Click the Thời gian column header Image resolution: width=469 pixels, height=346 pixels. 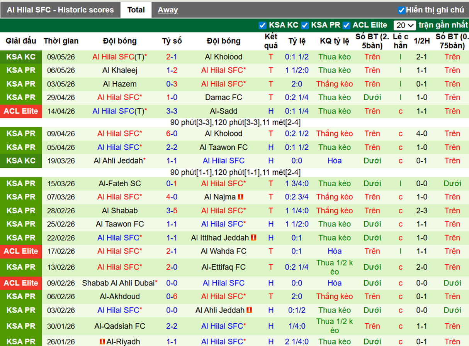coord(61,41)
